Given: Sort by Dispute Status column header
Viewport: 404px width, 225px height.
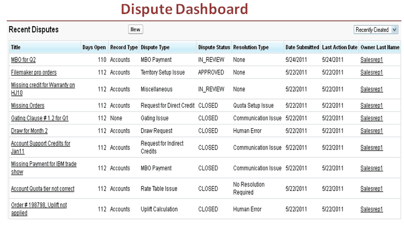Looking at the screenshot, I should click(x=214, y=47).
